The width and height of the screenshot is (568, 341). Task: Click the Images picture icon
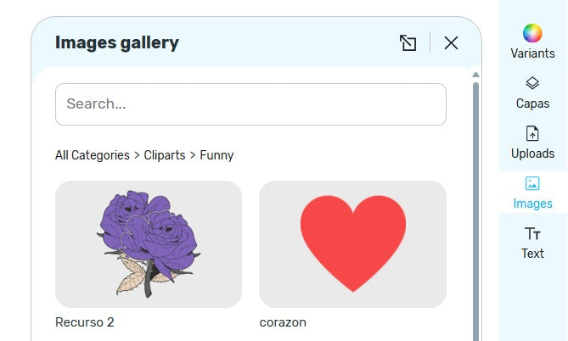click(x=532, y=183)
